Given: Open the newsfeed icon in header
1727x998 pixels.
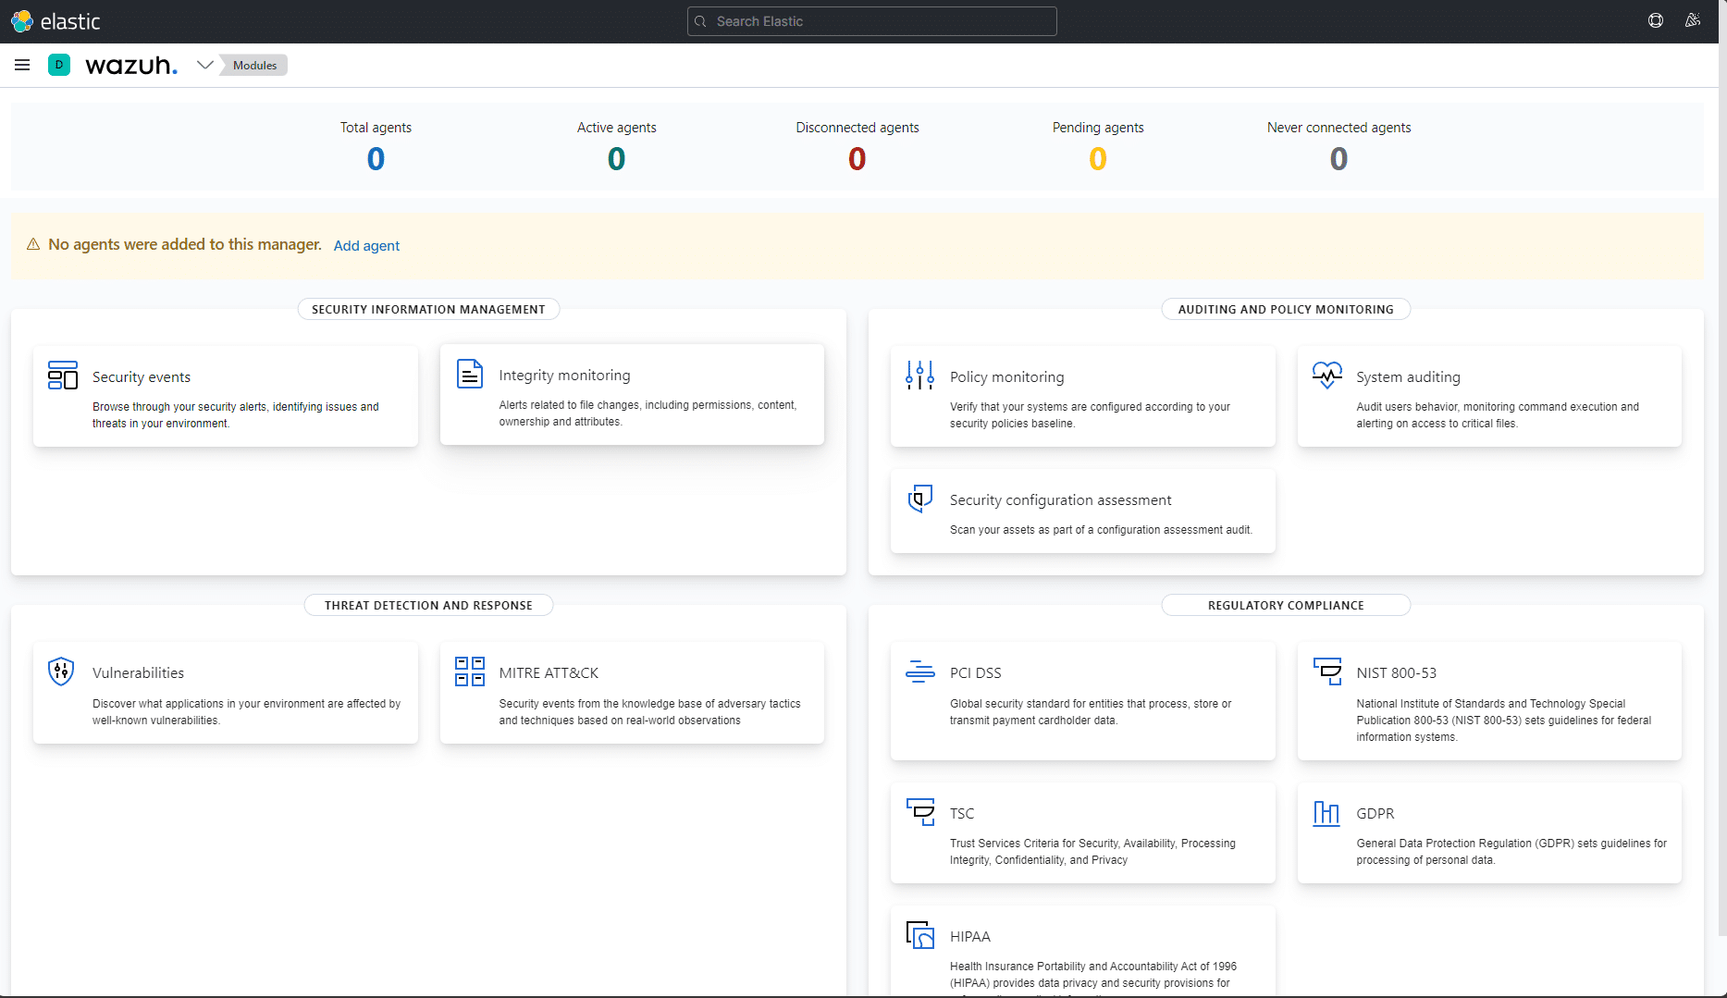Looking at the screenshot, I should [1693, 20].
